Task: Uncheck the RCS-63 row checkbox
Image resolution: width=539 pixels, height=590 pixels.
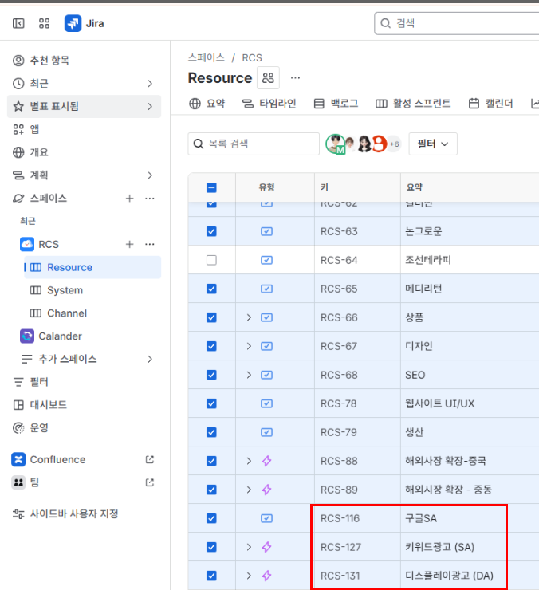Action: tap(211, 231)
